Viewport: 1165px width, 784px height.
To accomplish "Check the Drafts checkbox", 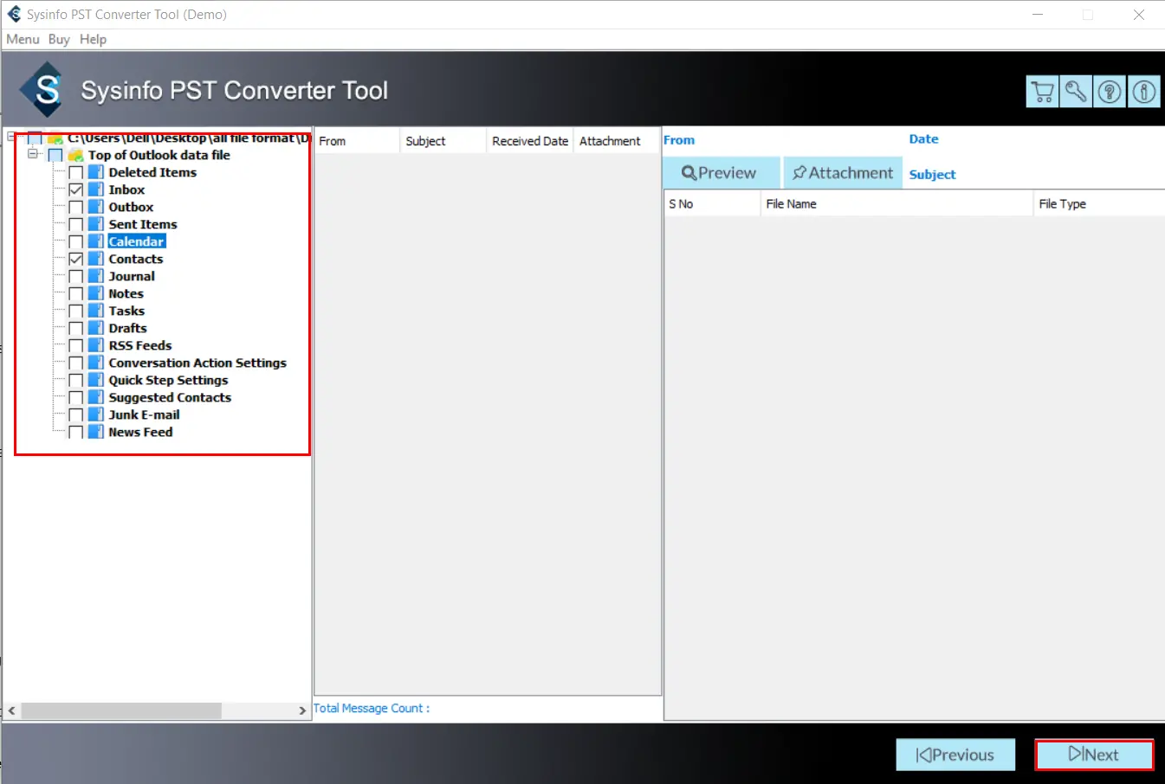I will 76,328.
